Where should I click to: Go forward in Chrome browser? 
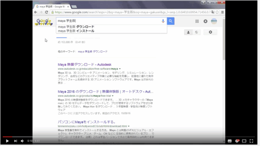click(41, 12)
